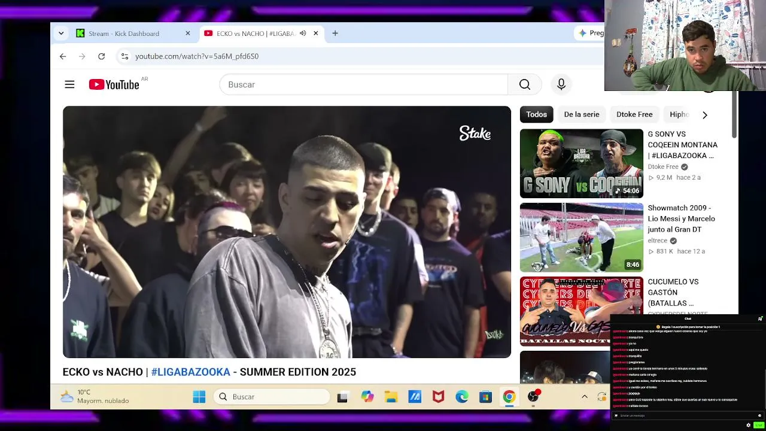This screenshot has width=766, height=431.
Task: Click the video player to pause playback
Action: [287, 232]
